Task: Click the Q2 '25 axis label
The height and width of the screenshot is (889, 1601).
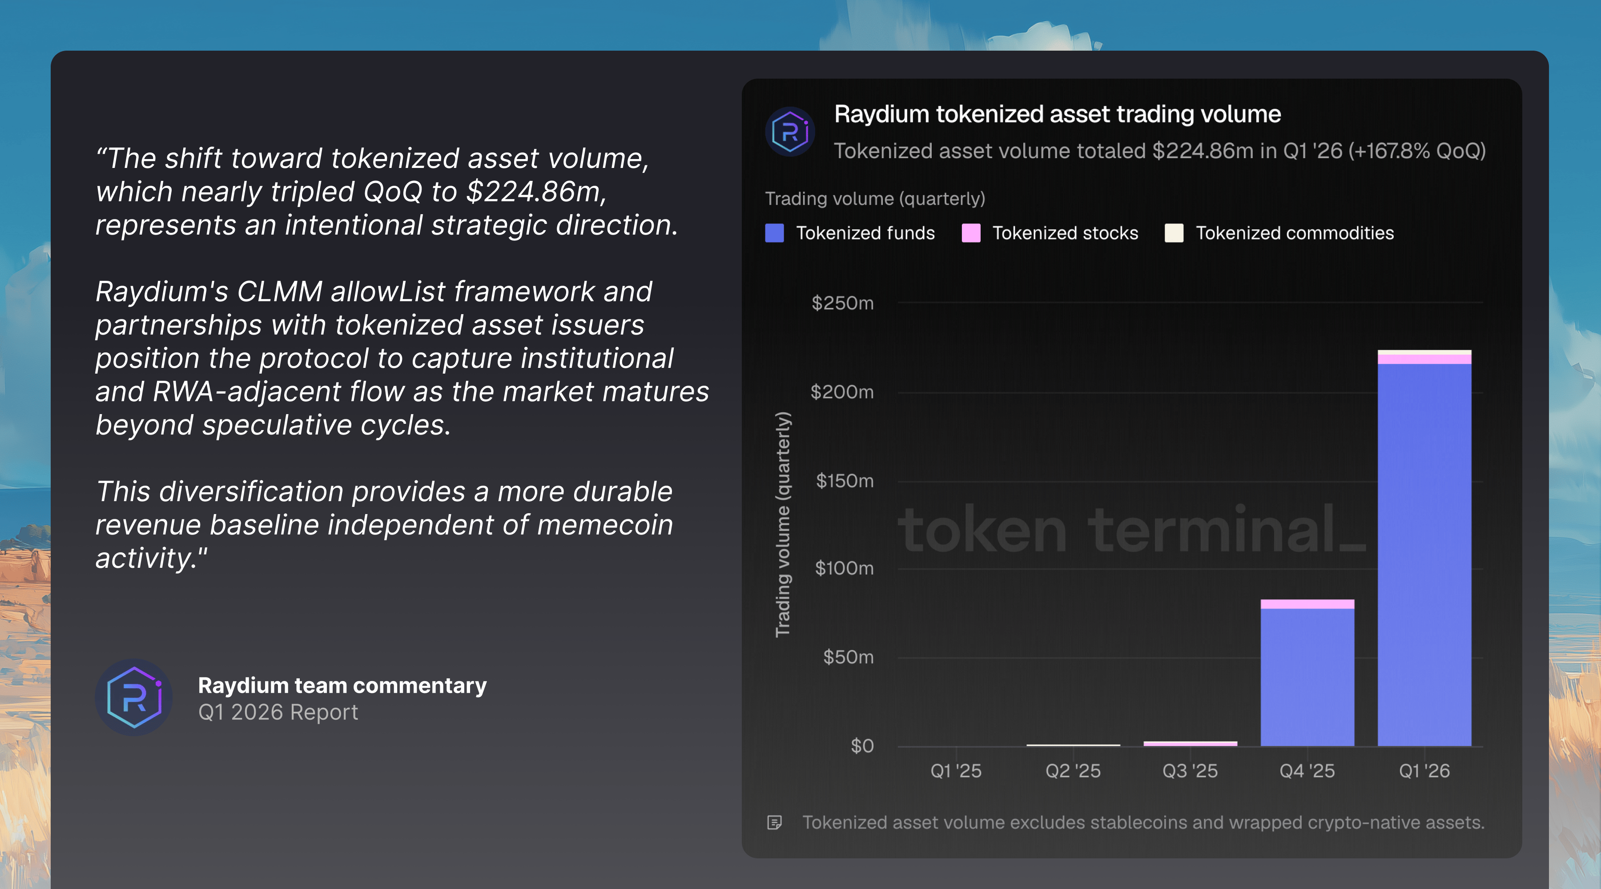Action: [x=1073, y=770]
